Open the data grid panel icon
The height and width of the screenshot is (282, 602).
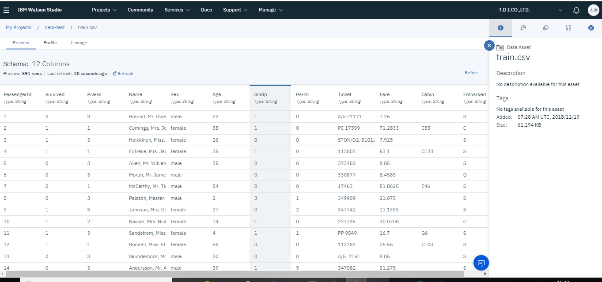(568, 28)
